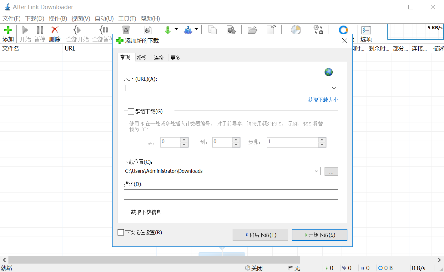The width and height of the screenshot is (444, 272).
Task: Click the blue numbered download toolbar icon
Action: [188, 30]
